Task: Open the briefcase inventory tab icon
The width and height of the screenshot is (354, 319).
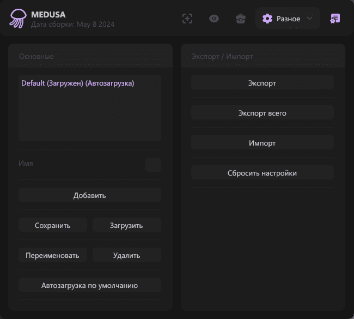Action: (240, 19)
